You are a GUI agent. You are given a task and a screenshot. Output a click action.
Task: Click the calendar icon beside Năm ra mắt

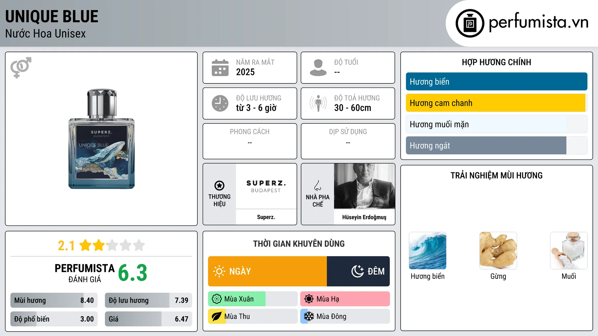click(220, 68)
